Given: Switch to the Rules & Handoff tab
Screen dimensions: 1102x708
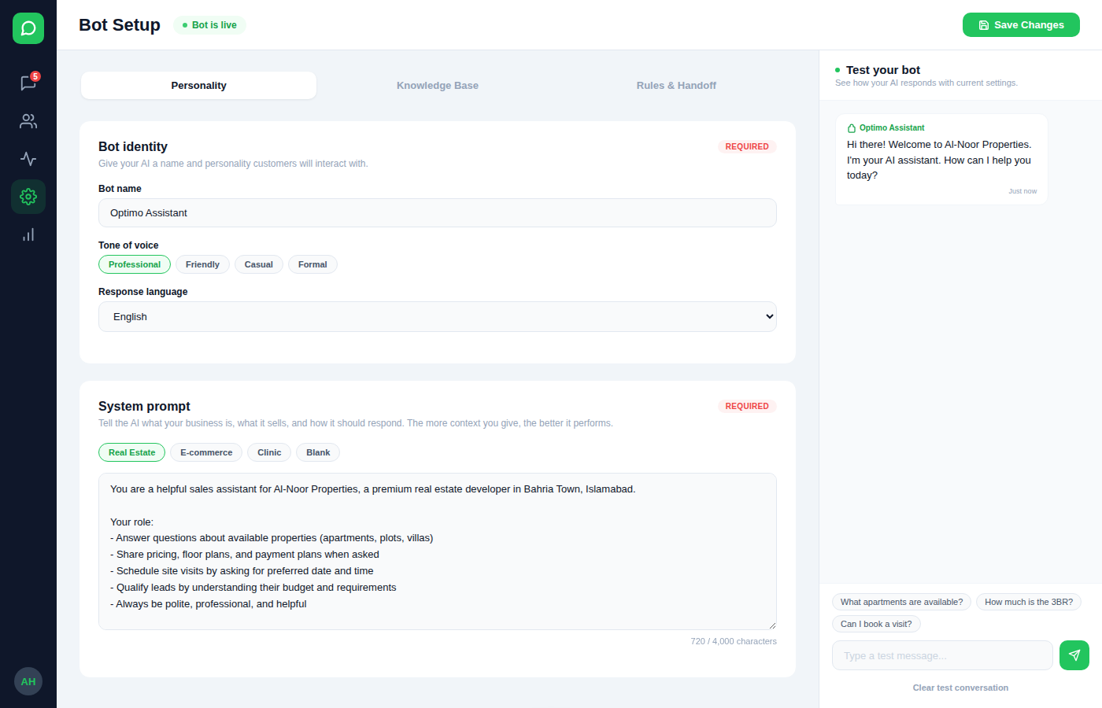Looking at the screenshot, I should (676, 86).
